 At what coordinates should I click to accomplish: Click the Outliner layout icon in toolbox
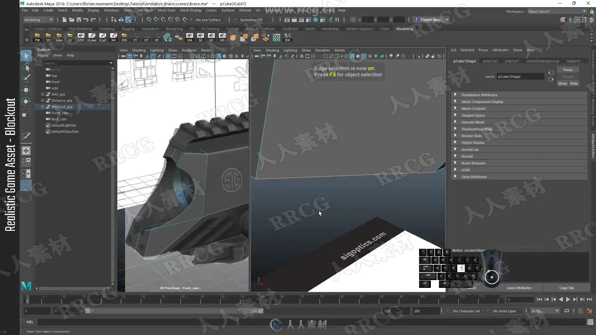26,185
